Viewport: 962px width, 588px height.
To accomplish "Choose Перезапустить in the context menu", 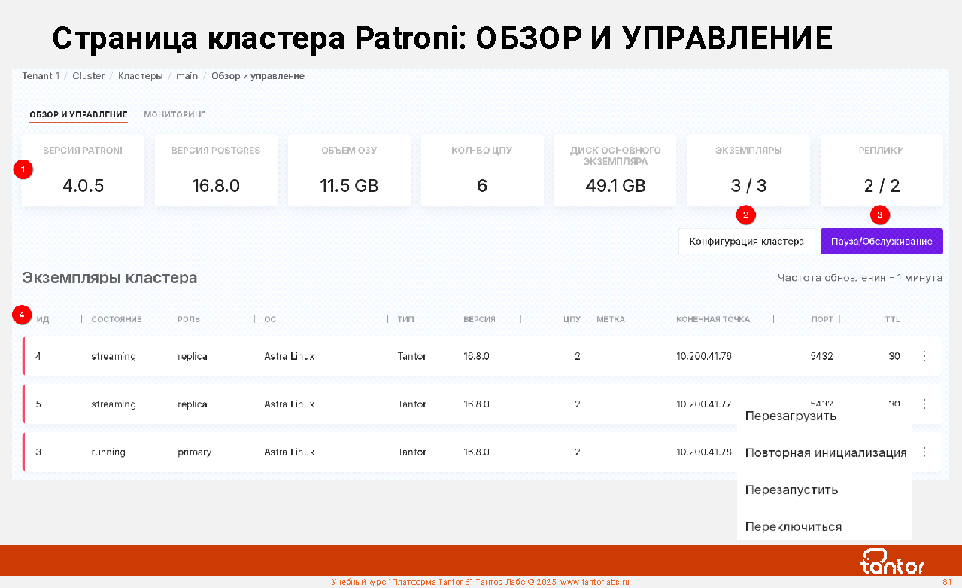I will (791, 490).
